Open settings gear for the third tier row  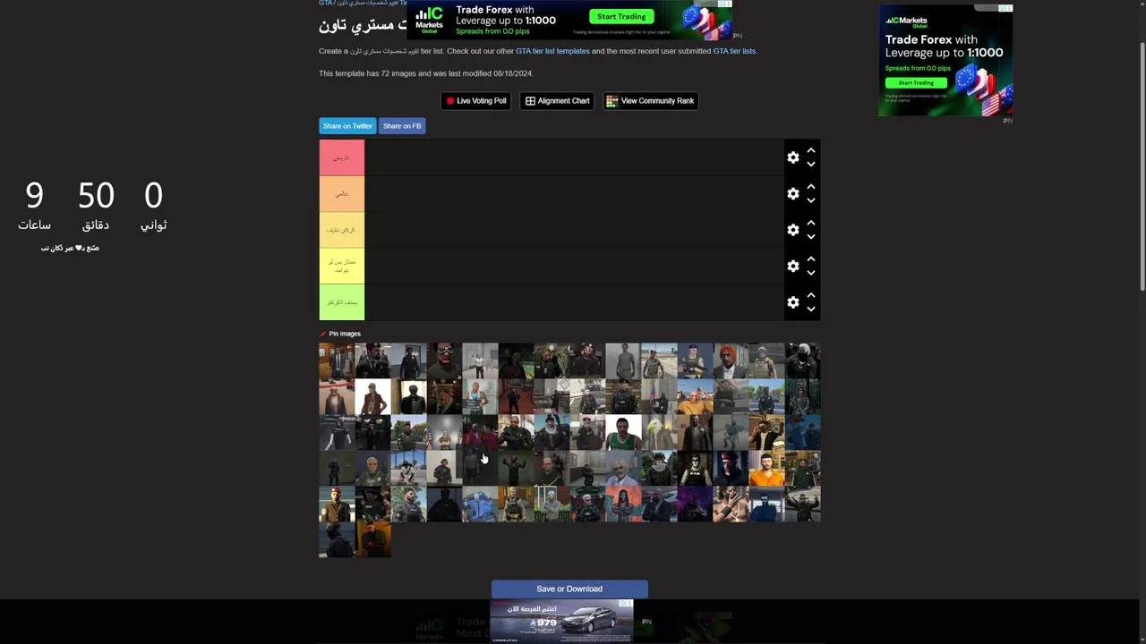792,230
